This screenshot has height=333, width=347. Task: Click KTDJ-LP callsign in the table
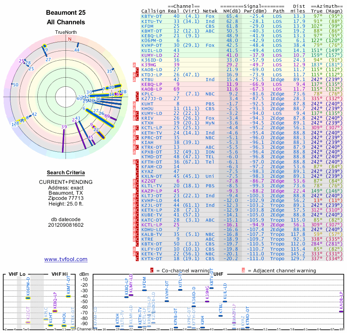pyautogui.click(x=152, y=75)
